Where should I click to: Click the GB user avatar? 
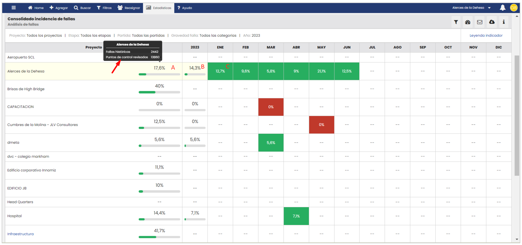(514, 8)
